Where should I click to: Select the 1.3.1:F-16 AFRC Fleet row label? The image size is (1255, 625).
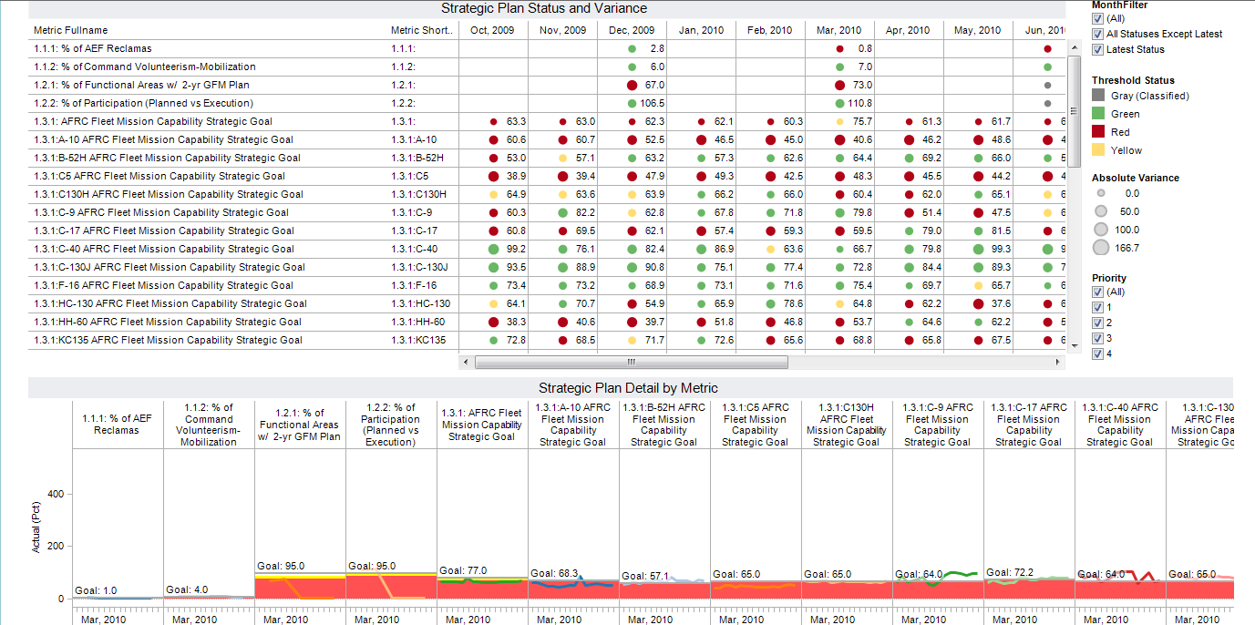pos(163,285)
